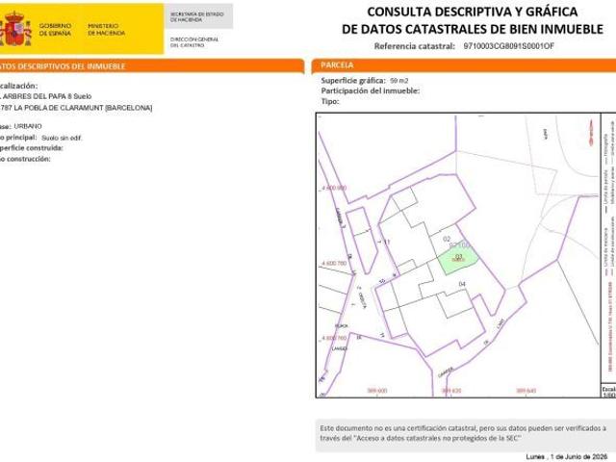This screenshot has height=462, width=616.
Task: Click the 'Tipo:' label under Parcela
Action: tap(330, 101)
